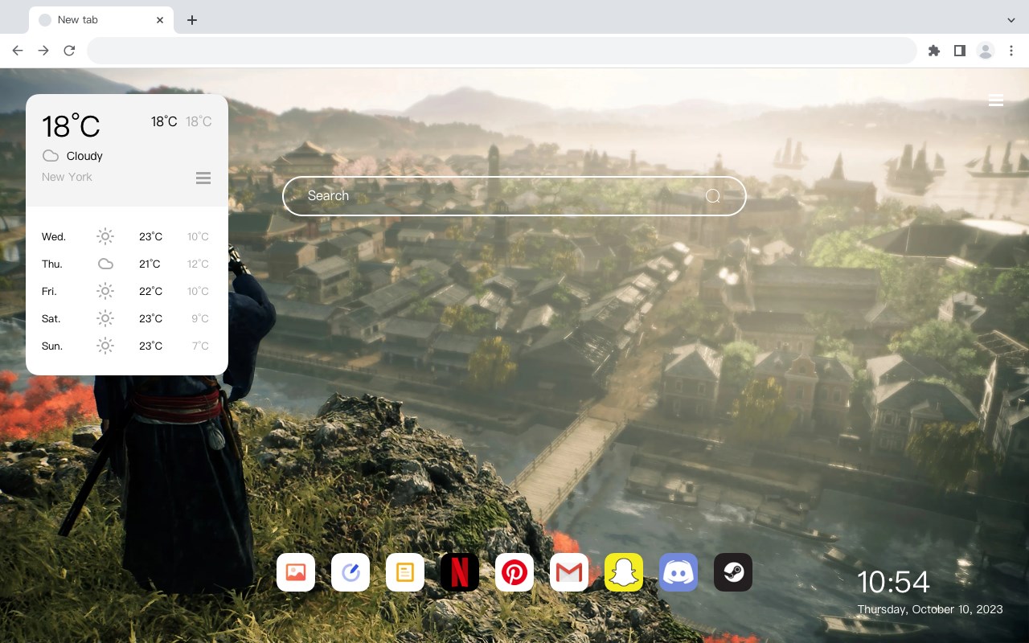The width and height of the screenshot is (1029, 643).
Task: Select the Thu. forecast row
Action: pos(126,264)
